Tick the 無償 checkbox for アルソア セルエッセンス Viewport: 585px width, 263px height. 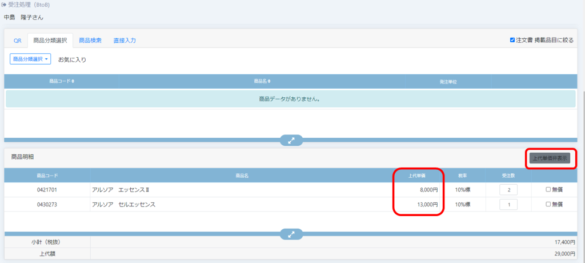pos(548,204)
